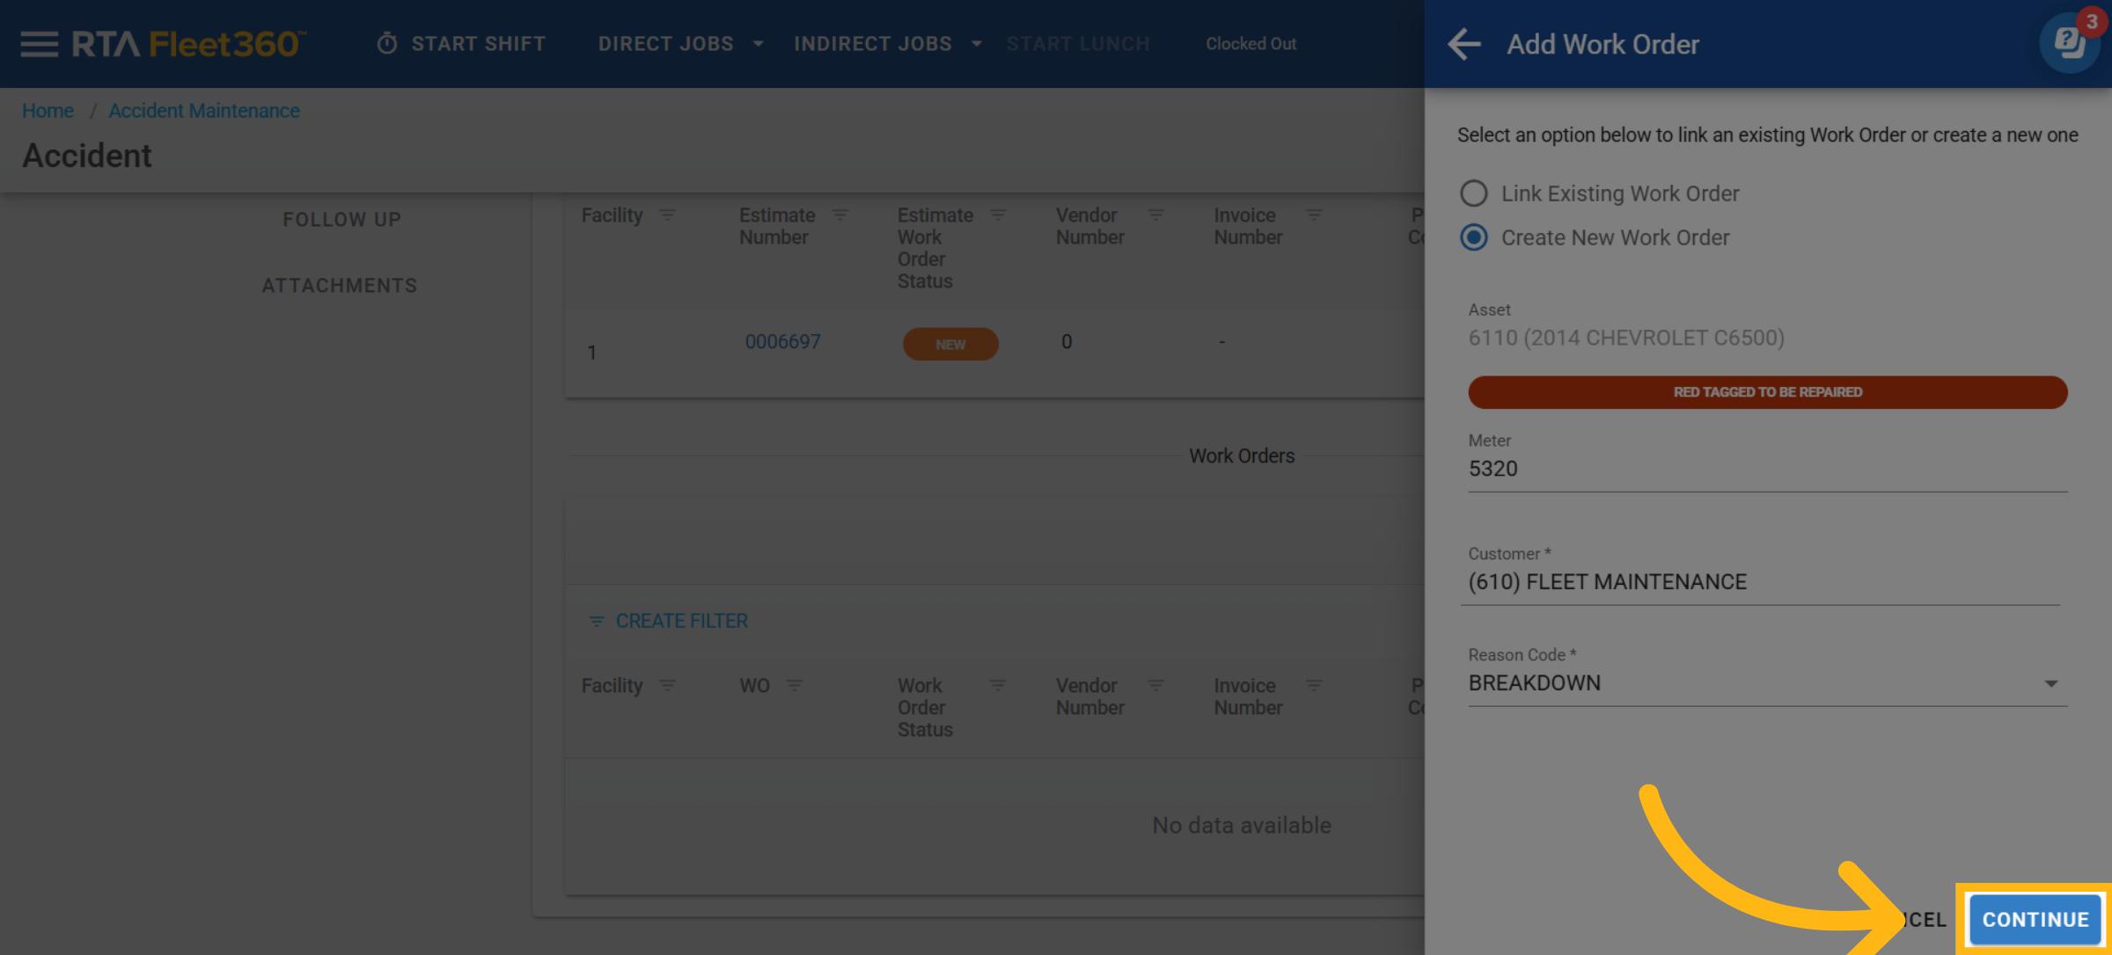This screenshot has height=955, width=2112.
Task: Click filter icon beside Estimate Number column
Action: [840, 215]
